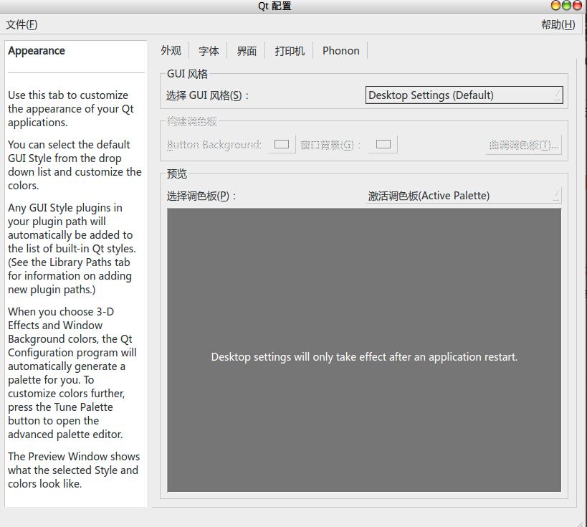Click the "Desktop settings will only take effect" message
587x527 pixels.
pos(364,357)
